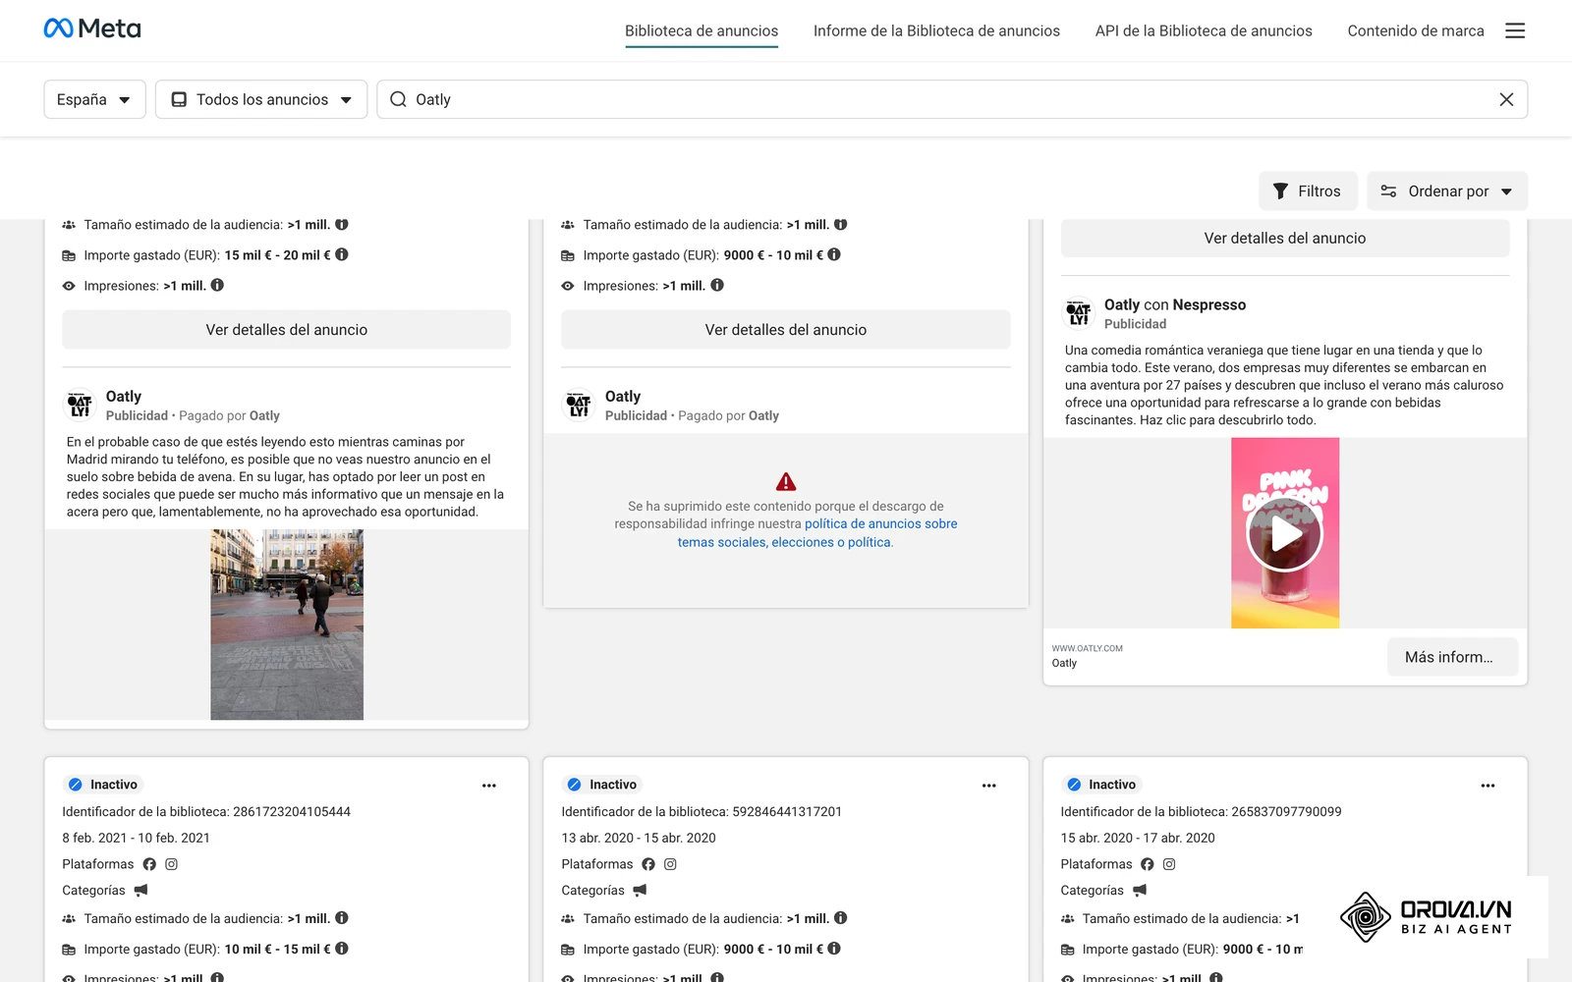
Task: Click the warning icon in suppressed ad
Action: tap(786, 481)
